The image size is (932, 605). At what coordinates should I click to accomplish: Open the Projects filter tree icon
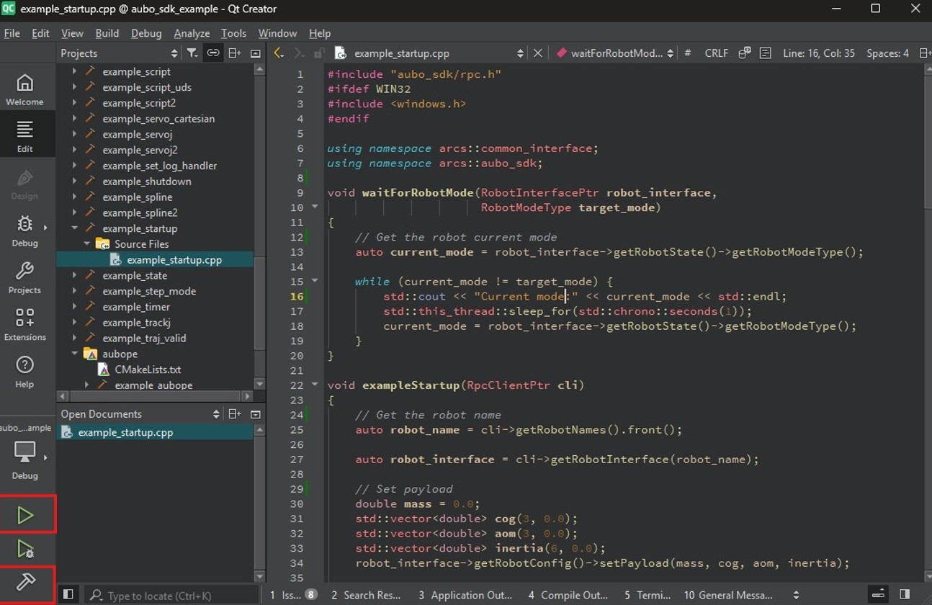pos(192,53)
